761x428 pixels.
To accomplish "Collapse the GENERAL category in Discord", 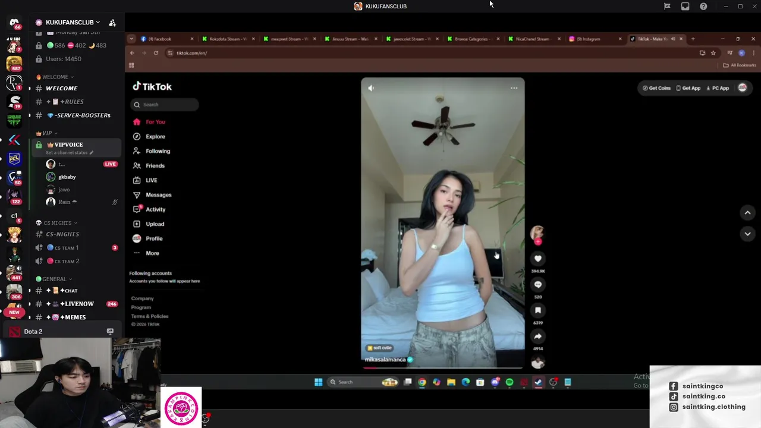I will (x=54, y=279).
